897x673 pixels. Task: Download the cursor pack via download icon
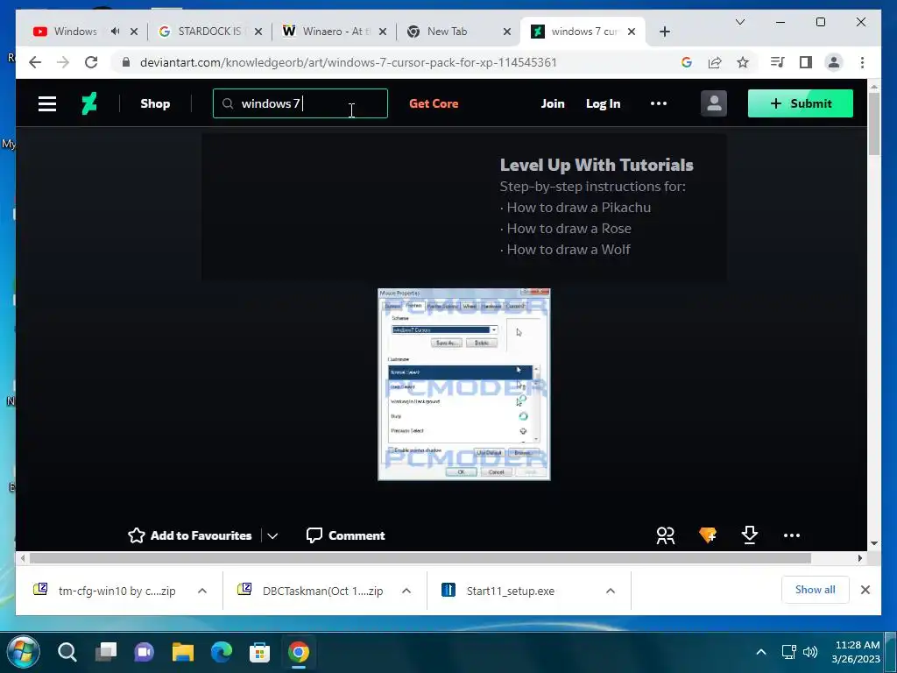pyautogui.click(x=750, y=535)
